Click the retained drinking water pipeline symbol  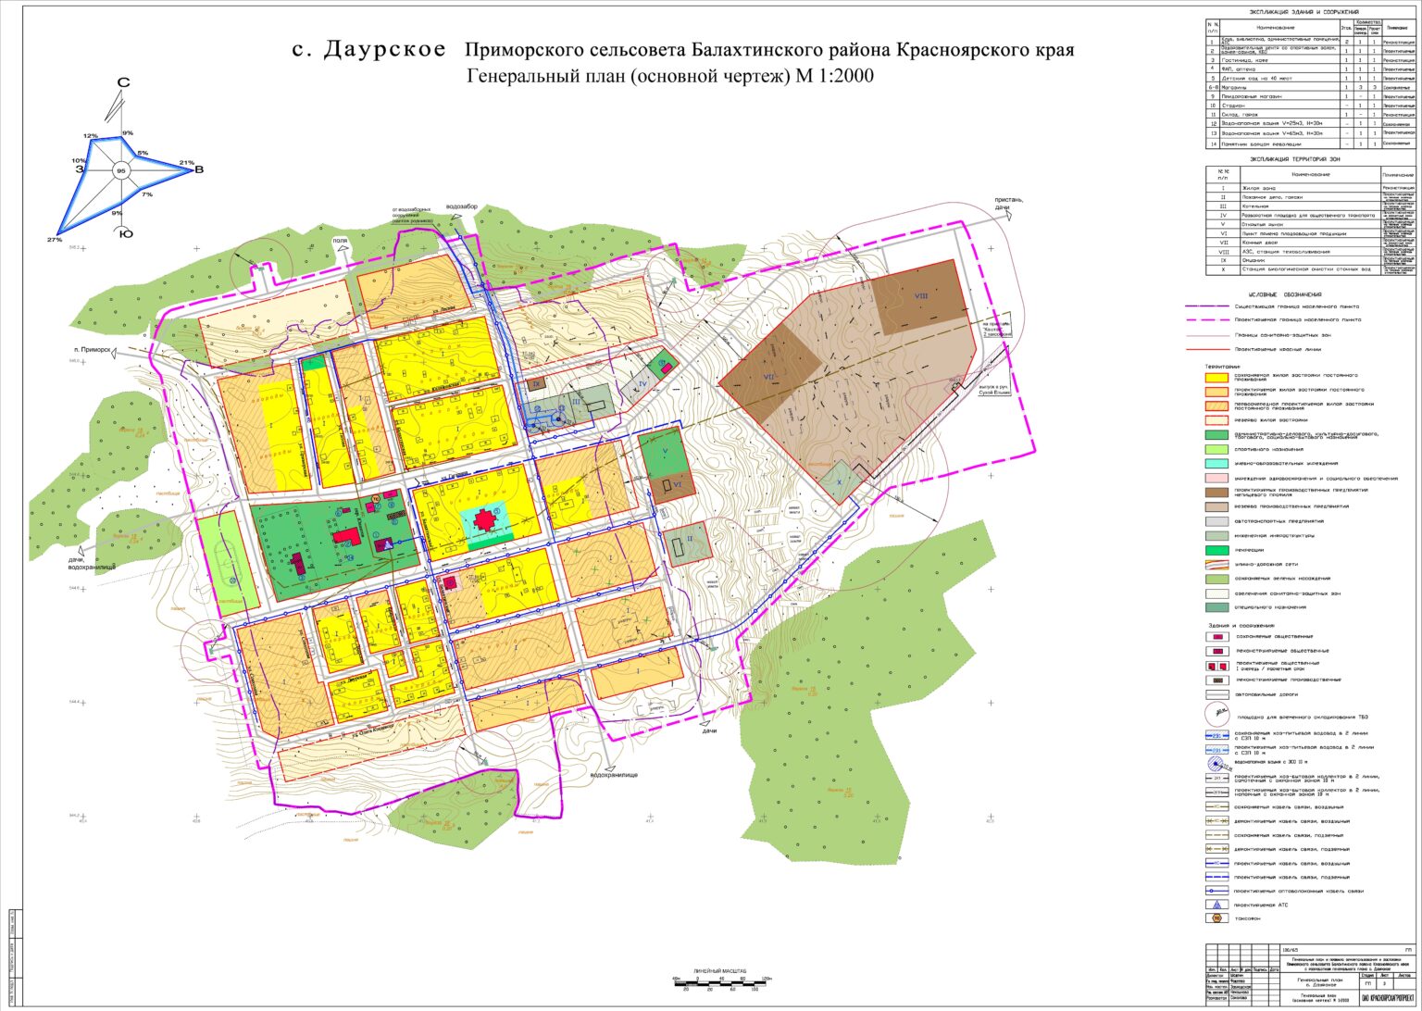coord(1217,735)
